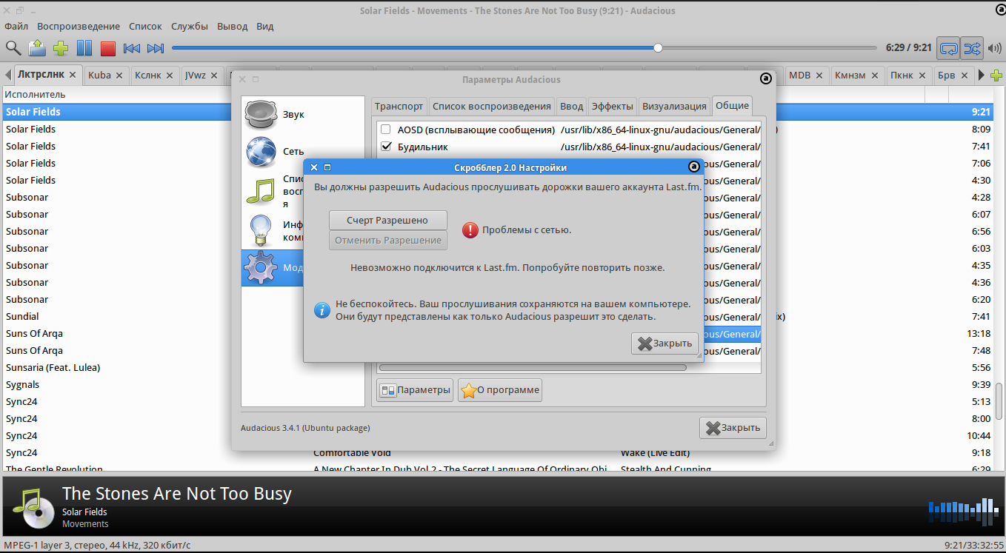
Task: Open the Воспроизведение menu
Action: (79, 26)
